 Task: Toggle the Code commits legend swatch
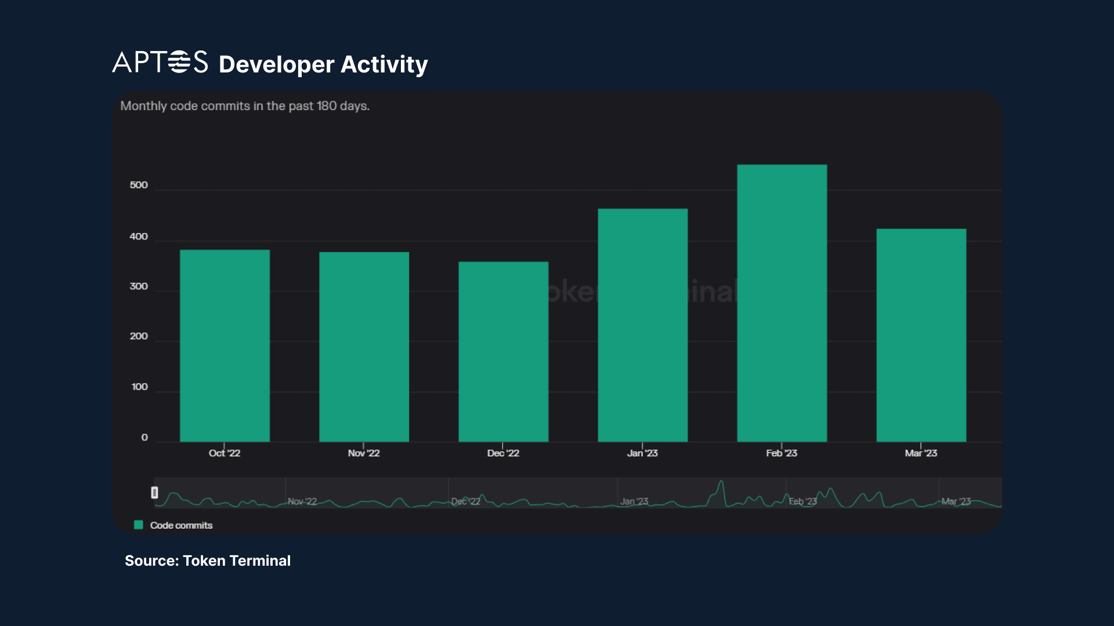[138, 525]
